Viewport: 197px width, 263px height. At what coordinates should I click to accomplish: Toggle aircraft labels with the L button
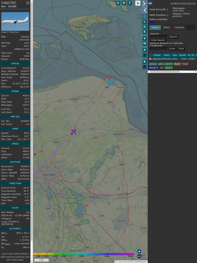click(x=144, y=21)
